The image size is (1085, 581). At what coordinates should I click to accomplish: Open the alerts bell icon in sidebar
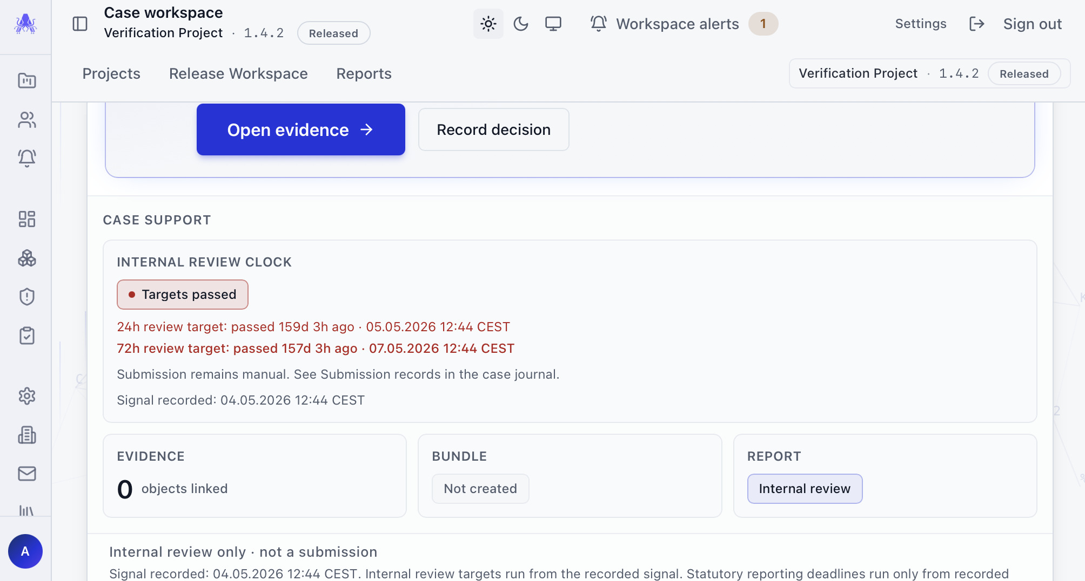click(x=26, y=158)
